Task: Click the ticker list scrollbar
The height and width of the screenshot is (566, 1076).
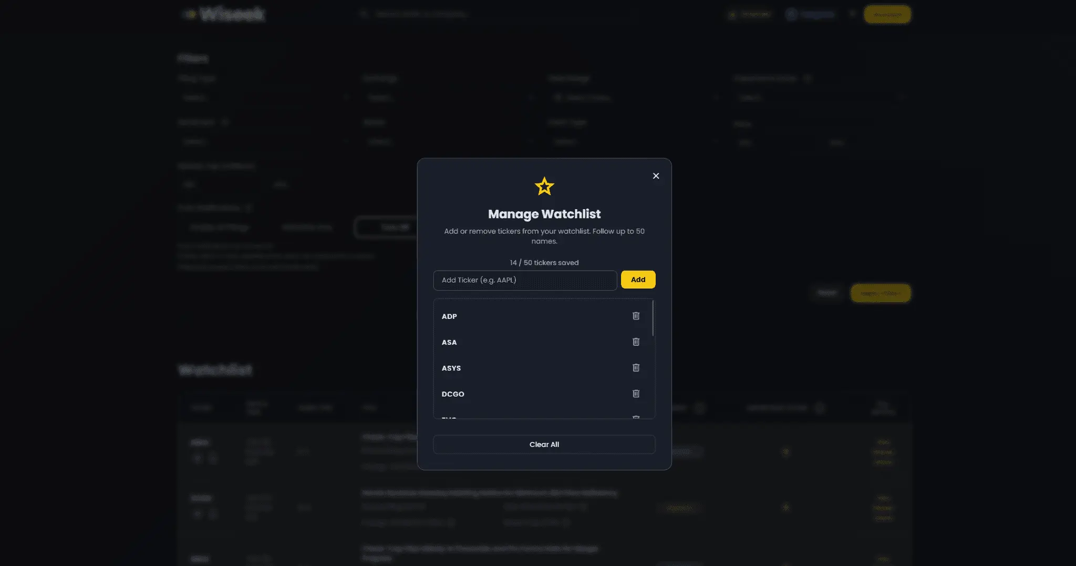Action: [x=653, y=318]
